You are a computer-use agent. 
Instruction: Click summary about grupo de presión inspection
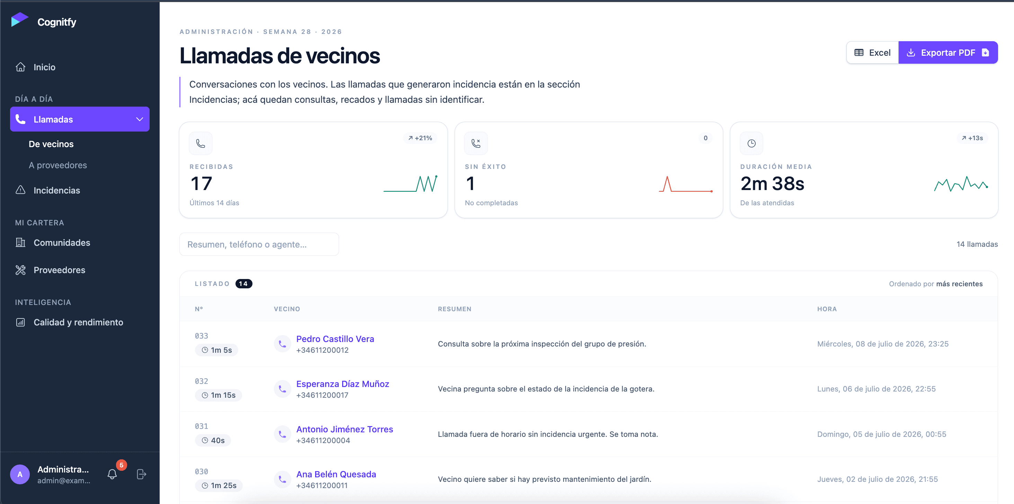click(542, 344)
